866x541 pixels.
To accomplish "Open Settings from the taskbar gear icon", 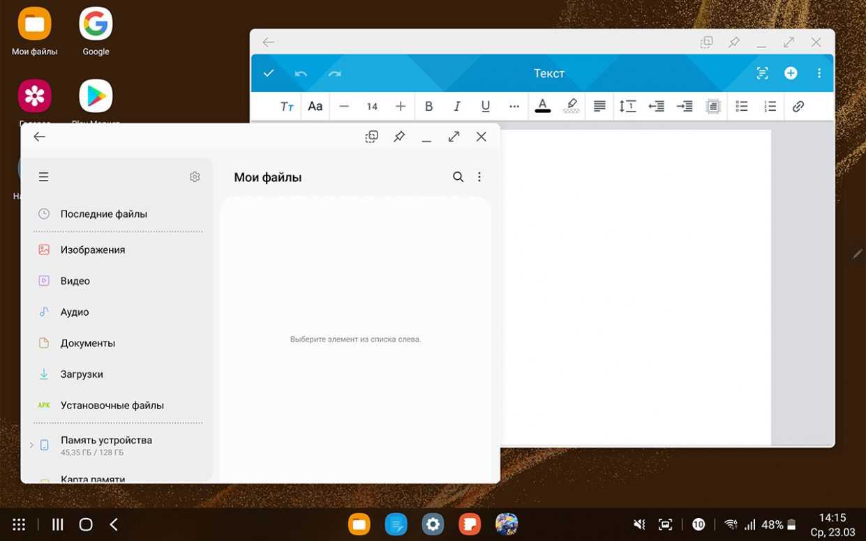I will pyautogui.click(x=433, y=524).
